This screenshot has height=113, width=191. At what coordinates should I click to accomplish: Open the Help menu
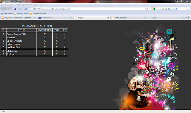click(x=42, y=5)
